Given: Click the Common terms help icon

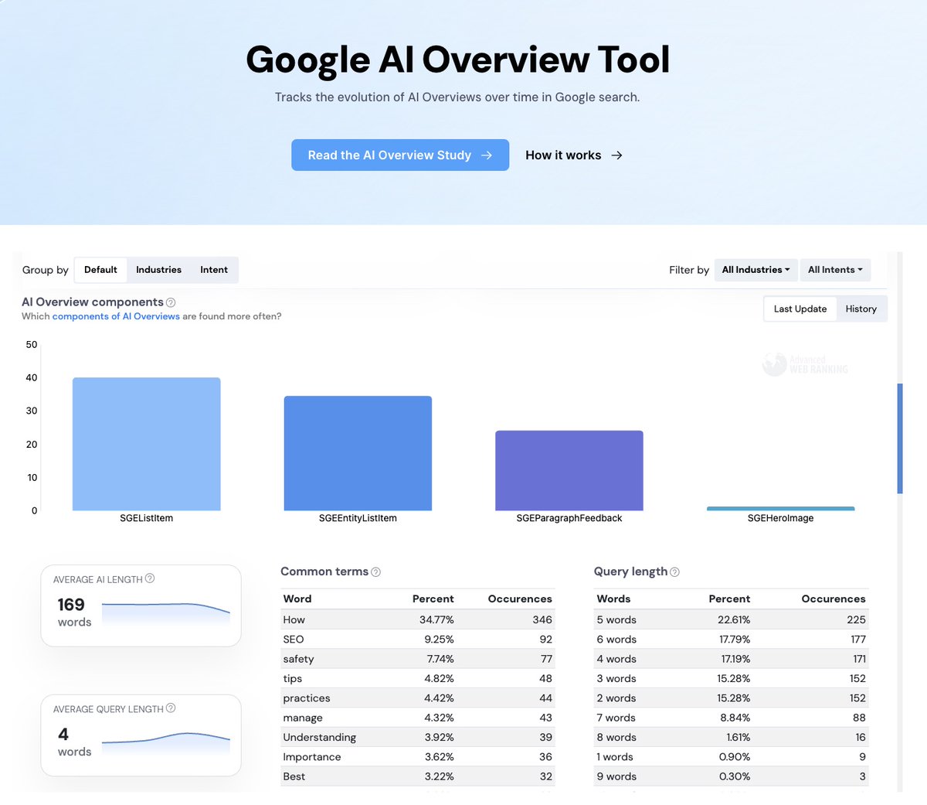Looking at the screenshot, I should click(x=375, y=571).
